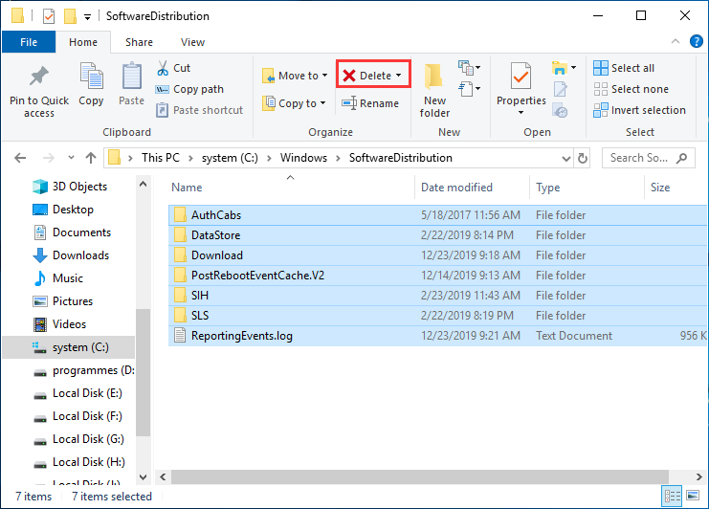Open the Easy access dropdown
The image size is (709, 509).
469,89
